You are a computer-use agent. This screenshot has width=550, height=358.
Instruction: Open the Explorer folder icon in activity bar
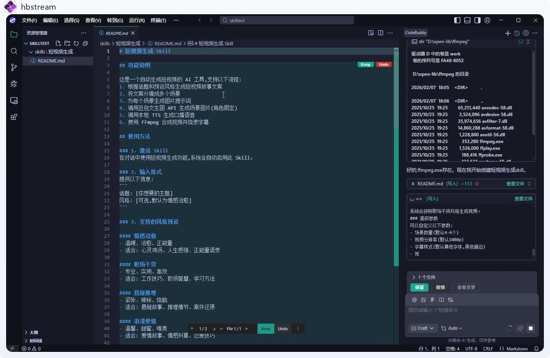pos(14,35)
